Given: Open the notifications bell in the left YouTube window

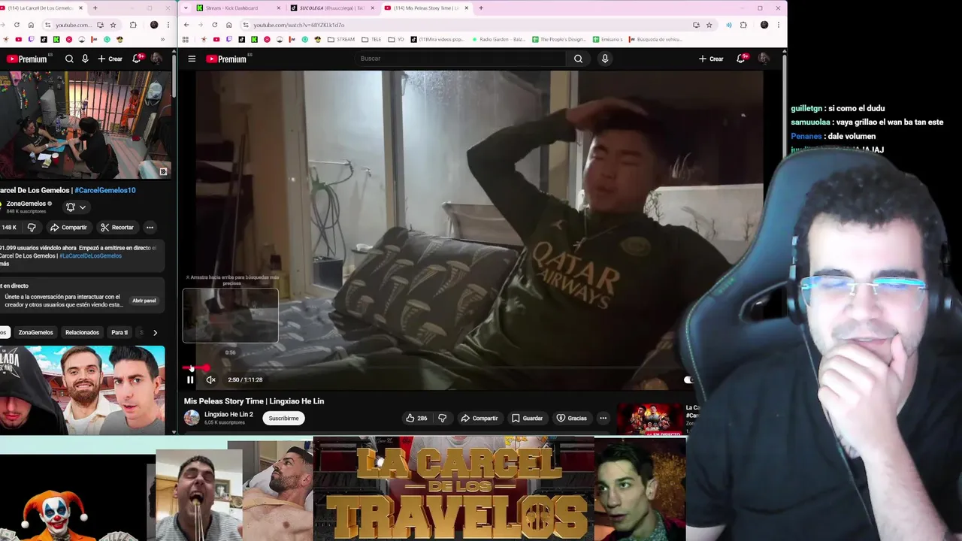Looking at the screenshot, I should coord(137,59).
